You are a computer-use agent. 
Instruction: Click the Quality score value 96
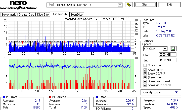tap(177, 92)
